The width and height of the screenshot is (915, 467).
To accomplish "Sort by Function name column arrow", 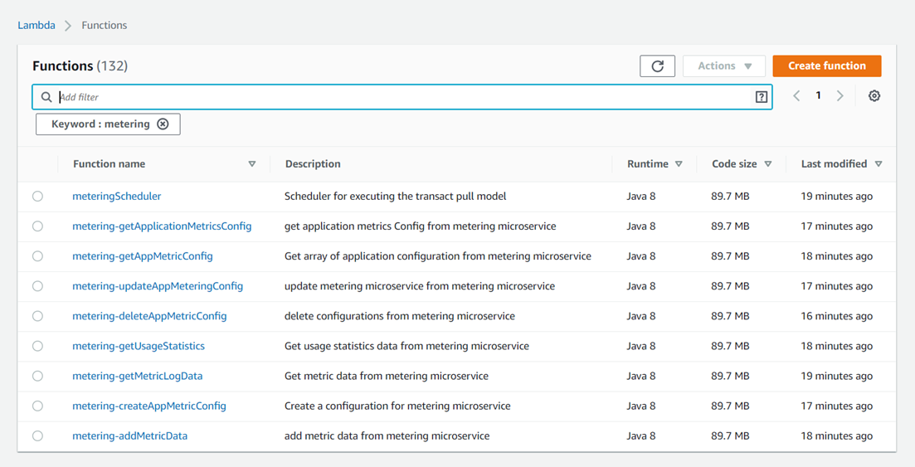I will coord(252,164).
